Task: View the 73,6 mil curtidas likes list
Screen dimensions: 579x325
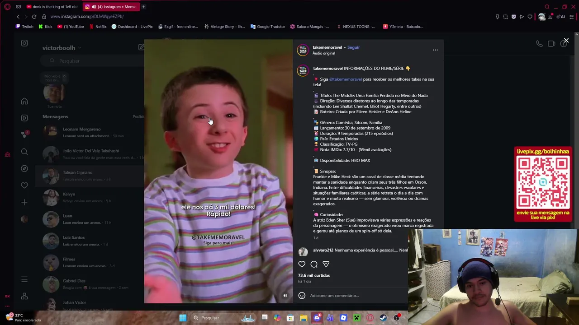Action: pos(314,275)
